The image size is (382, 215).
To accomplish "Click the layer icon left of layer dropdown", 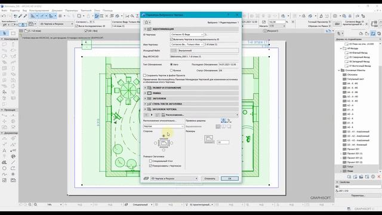I will click(146, 179).
